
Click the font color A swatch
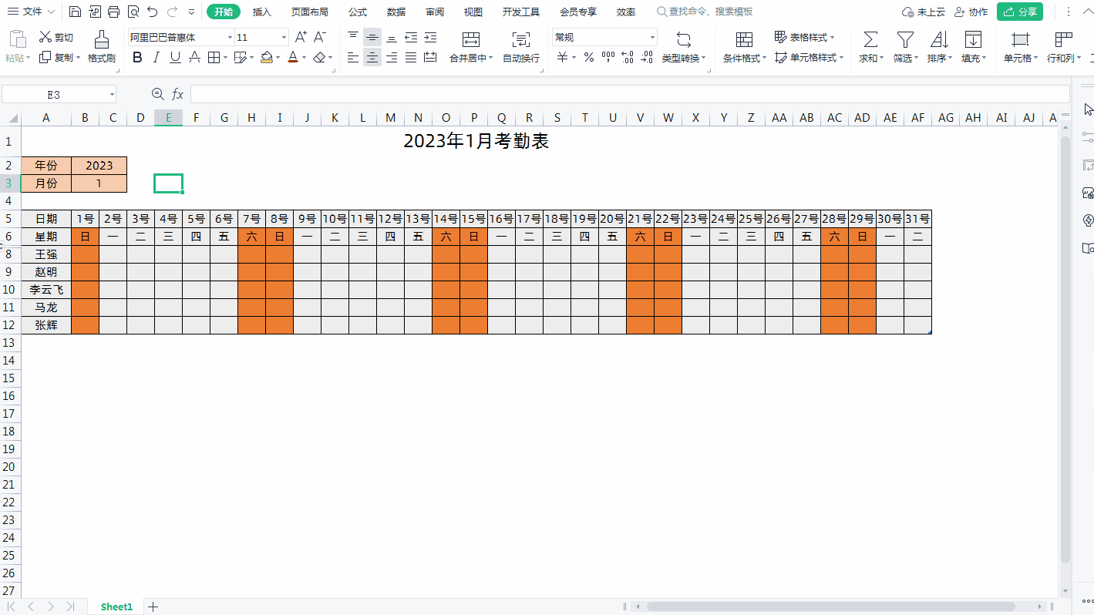pos(293,57)
